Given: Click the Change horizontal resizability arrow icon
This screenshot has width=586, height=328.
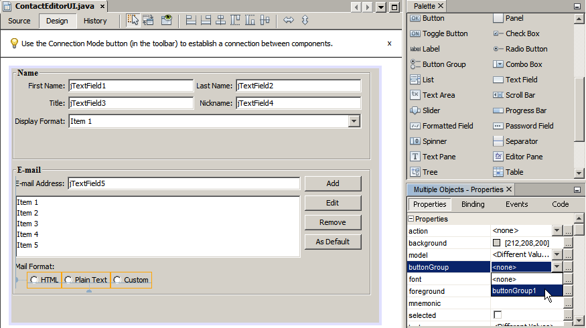Looking at the screenshot, I should 289,21.
